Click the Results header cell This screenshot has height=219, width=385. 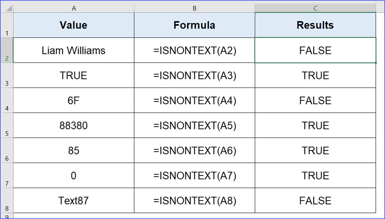click(x=315, y=25)
